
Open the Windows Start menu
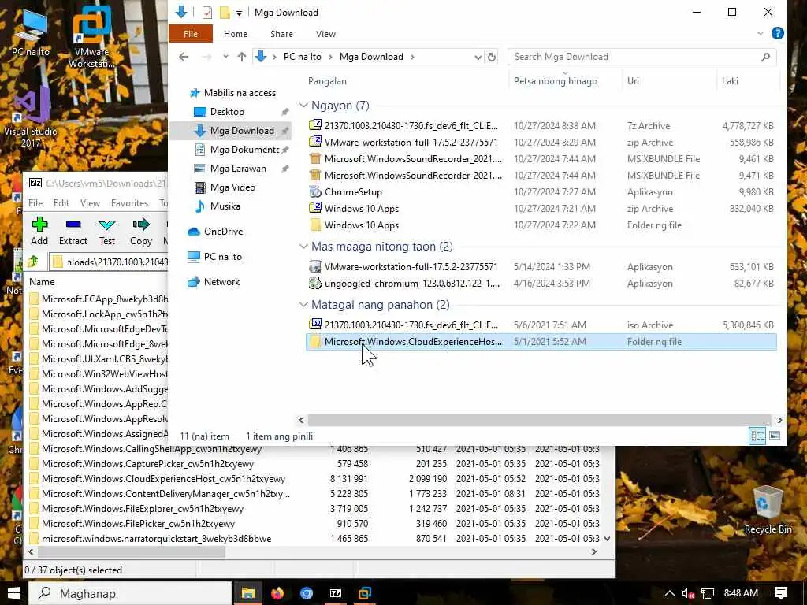pos(14,593)
